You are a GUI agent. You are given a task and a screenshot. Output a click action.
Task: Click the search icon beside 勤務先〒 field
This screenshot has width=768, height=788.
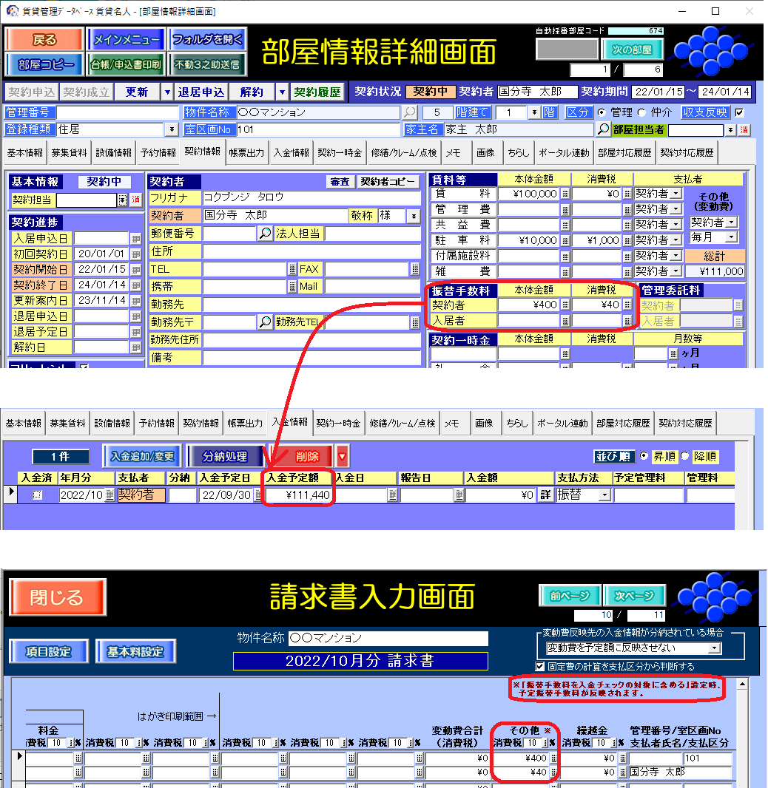pyautogui.click(x=265, y=322)
